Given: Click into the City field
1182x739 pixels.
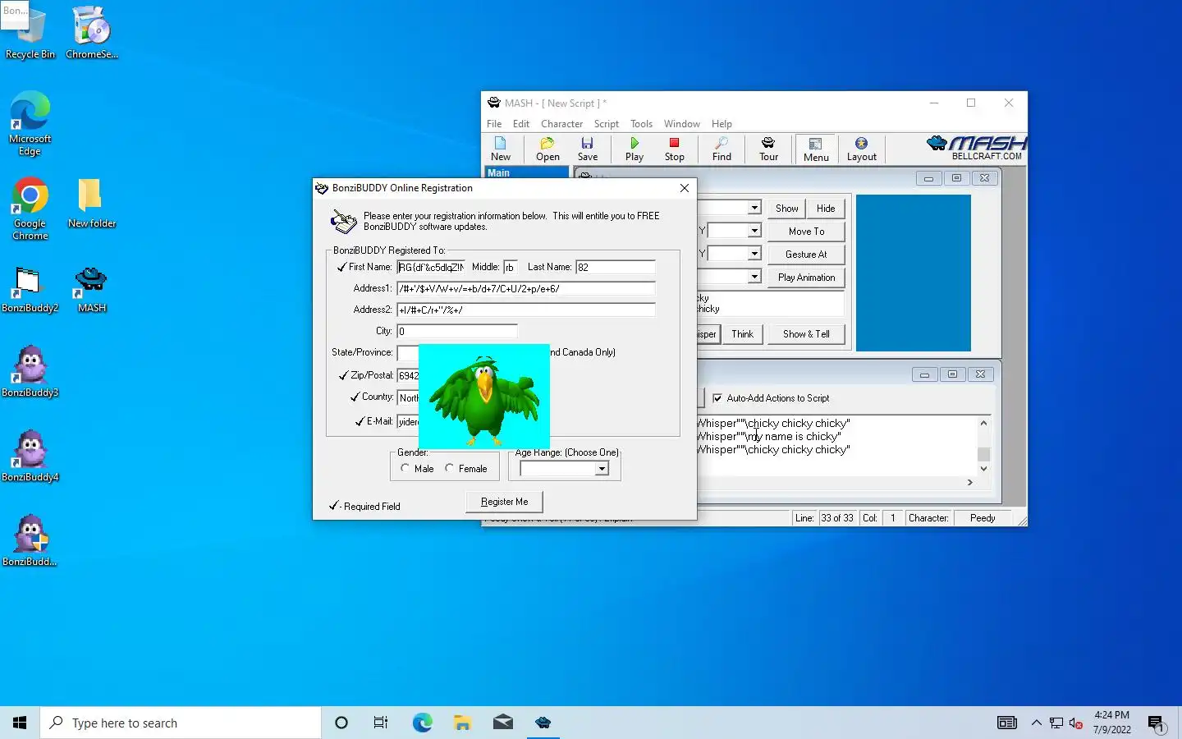Looking at the screenshot, I should [457, 331].
